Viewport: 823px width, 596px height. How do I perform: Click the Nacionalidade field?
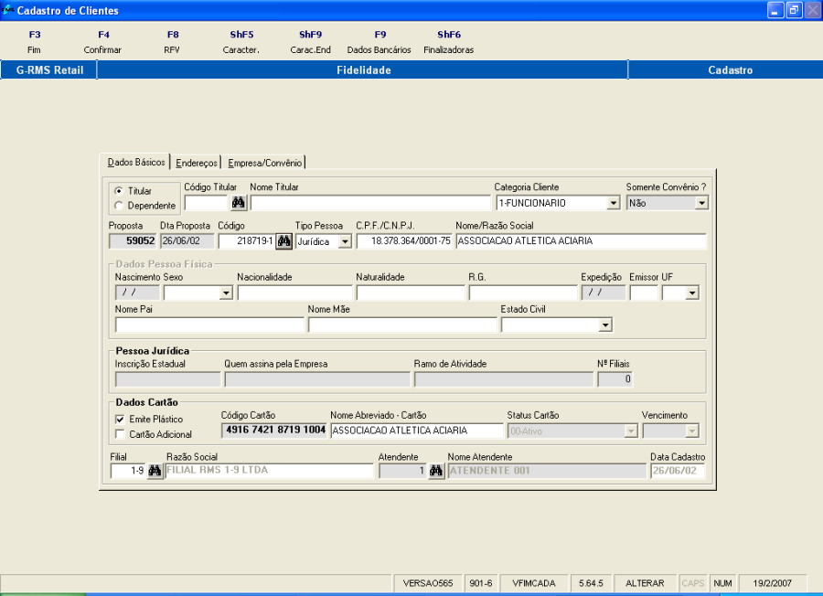[294, 293]
